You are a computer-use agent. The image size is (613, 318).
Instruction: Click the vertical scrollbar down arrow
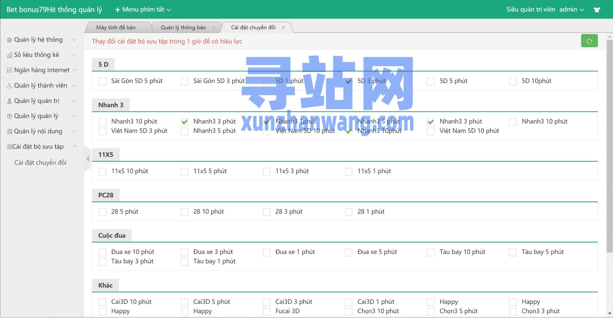tap(610, 314)
